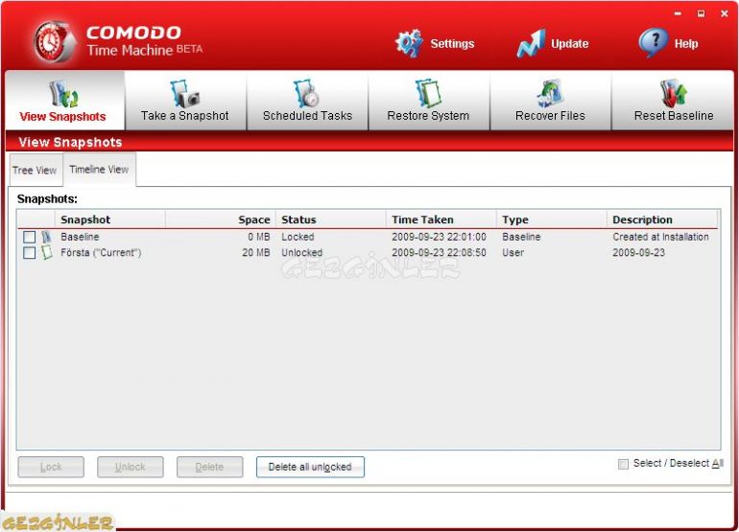
Task: Click the Created at Installation description
Action: click(660, 237)
